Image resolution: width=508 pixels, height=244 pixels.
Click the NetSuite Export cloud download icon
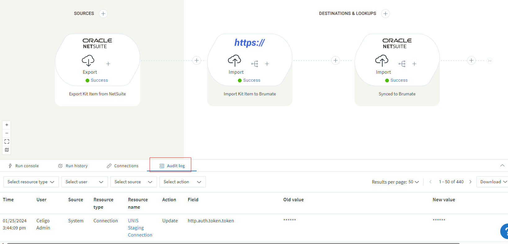88,61
